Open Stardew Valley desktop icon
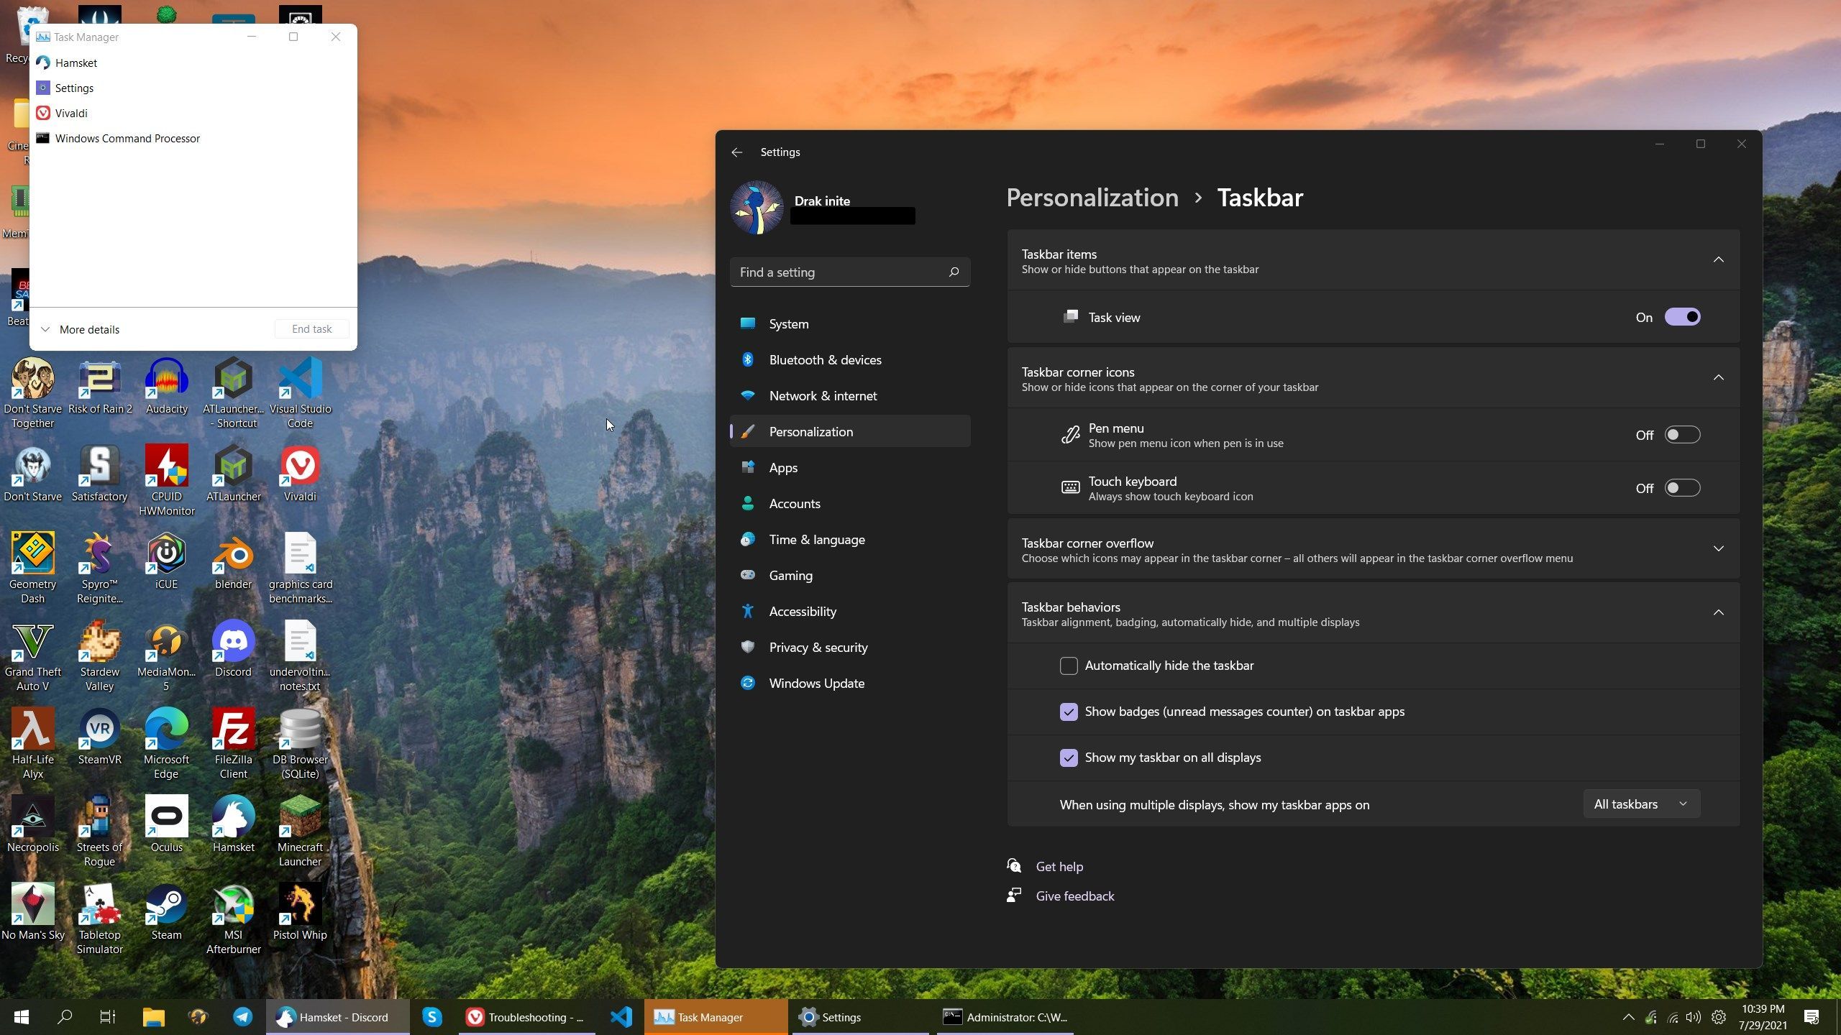This screenshot has height=1035, width=1841. [x=99, y=655]
